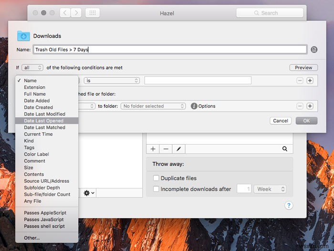Click the plus icon in the action row
Image resolution: width=334 pixels, height=251 pixels.
[x=310, y=106]
